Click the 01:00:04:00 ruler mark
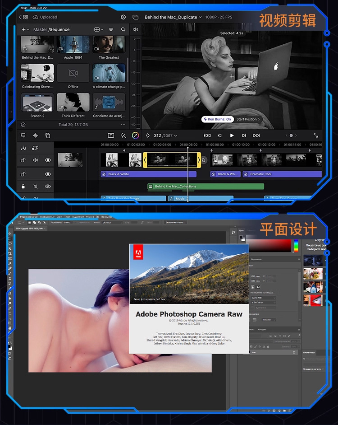 tap(162, 145)
